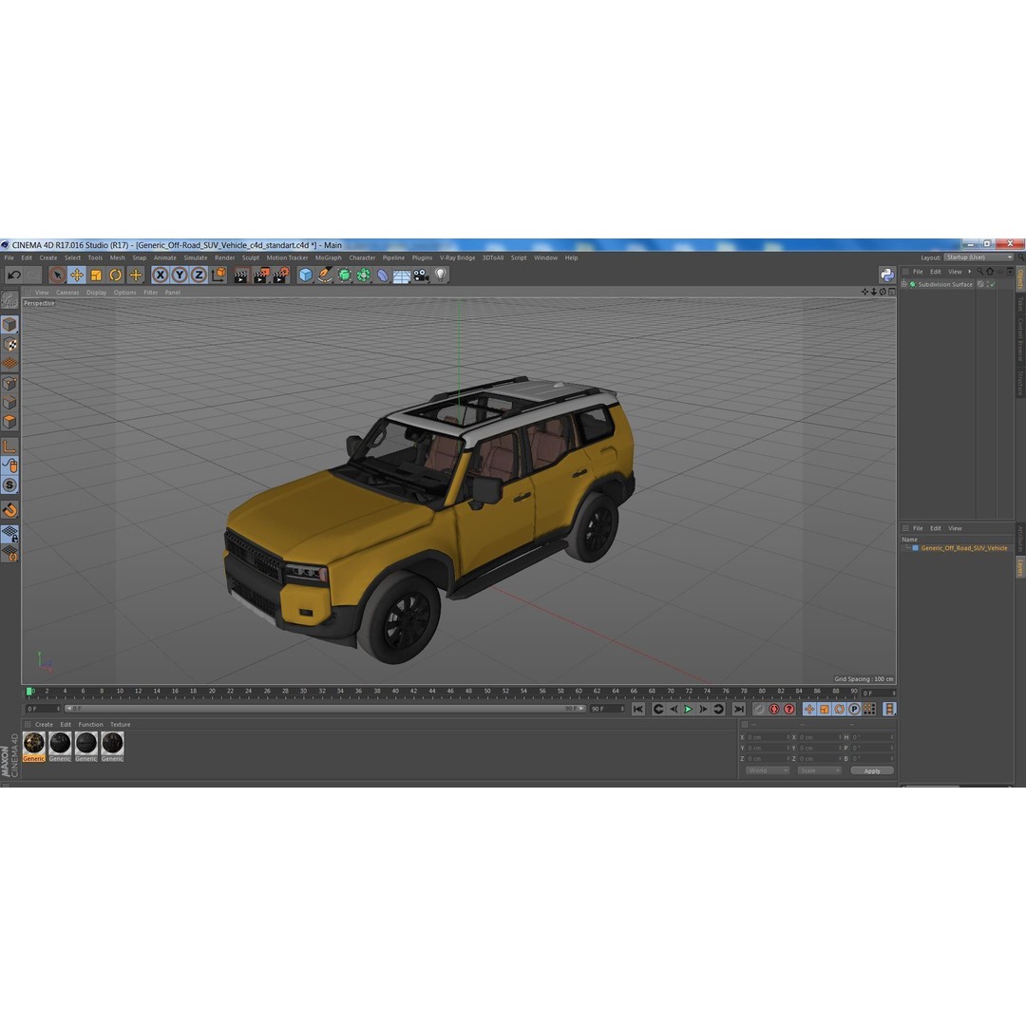The height and width of the screenshot is (1026, 1026).
Task: Toggle Z axis lock
Action: pyautogui.click(x=199, y=275)
